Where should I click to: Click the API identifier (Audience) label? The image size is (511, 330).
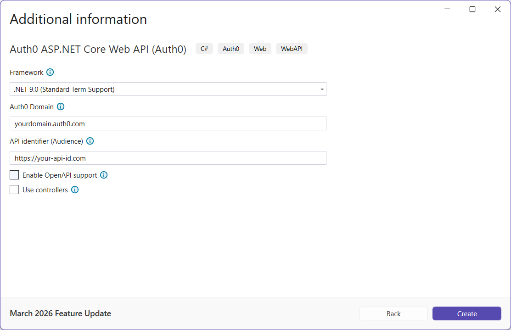(46, 141)
